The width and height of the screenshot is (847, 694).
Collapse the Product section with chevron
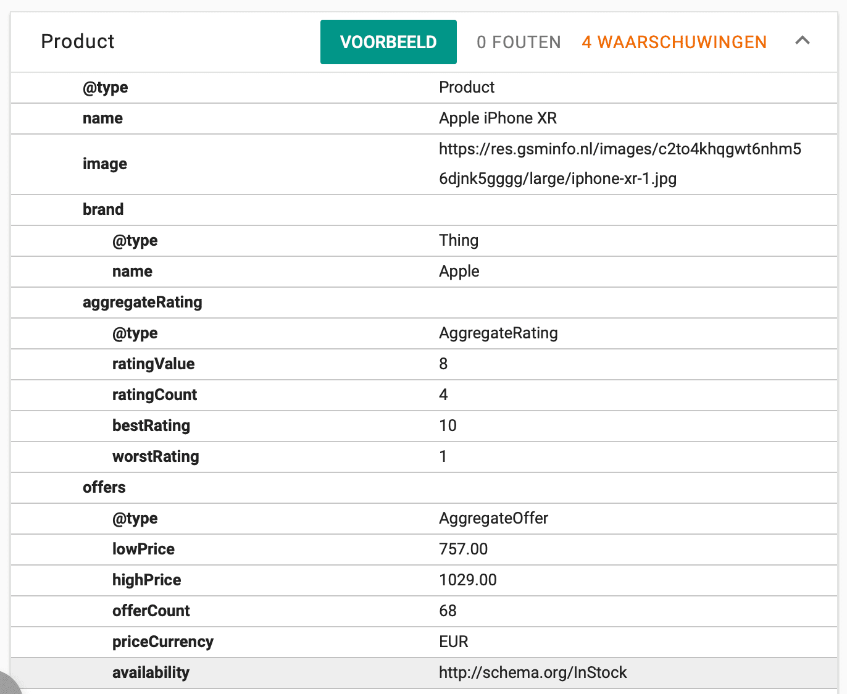[802, 41]
